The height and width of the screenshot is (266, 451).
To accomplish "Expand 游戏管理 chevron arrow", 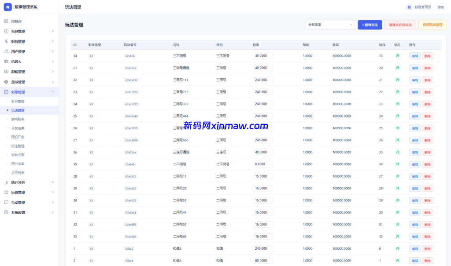I will [53, 72].
